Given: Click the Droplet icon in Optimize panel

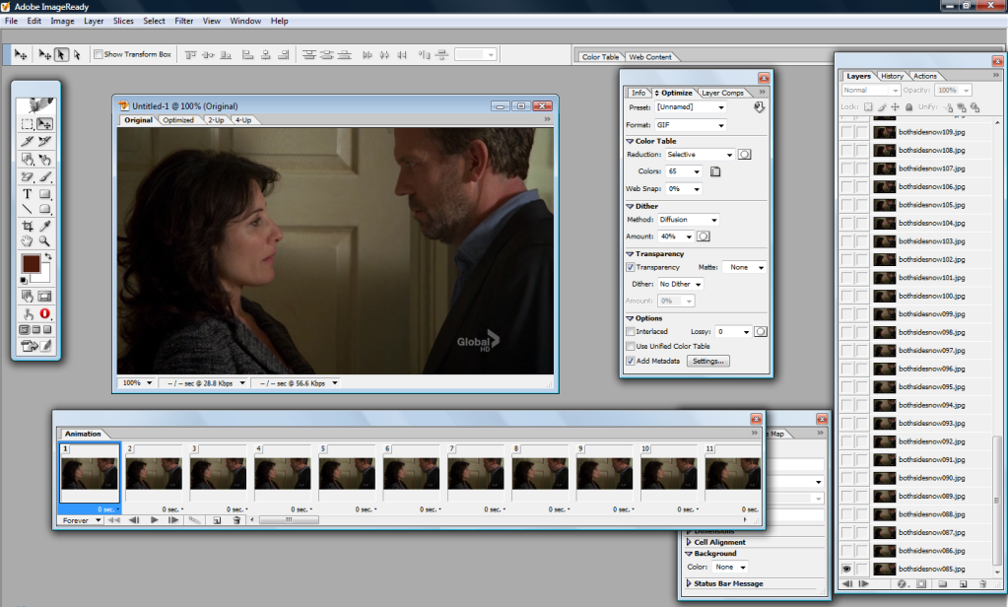Looking at the screenshot, I should (x=760, y=107).
